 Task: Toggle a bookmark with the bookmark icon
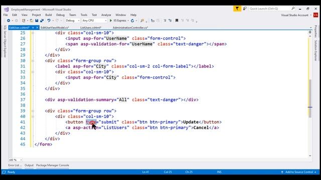[177, 20]
